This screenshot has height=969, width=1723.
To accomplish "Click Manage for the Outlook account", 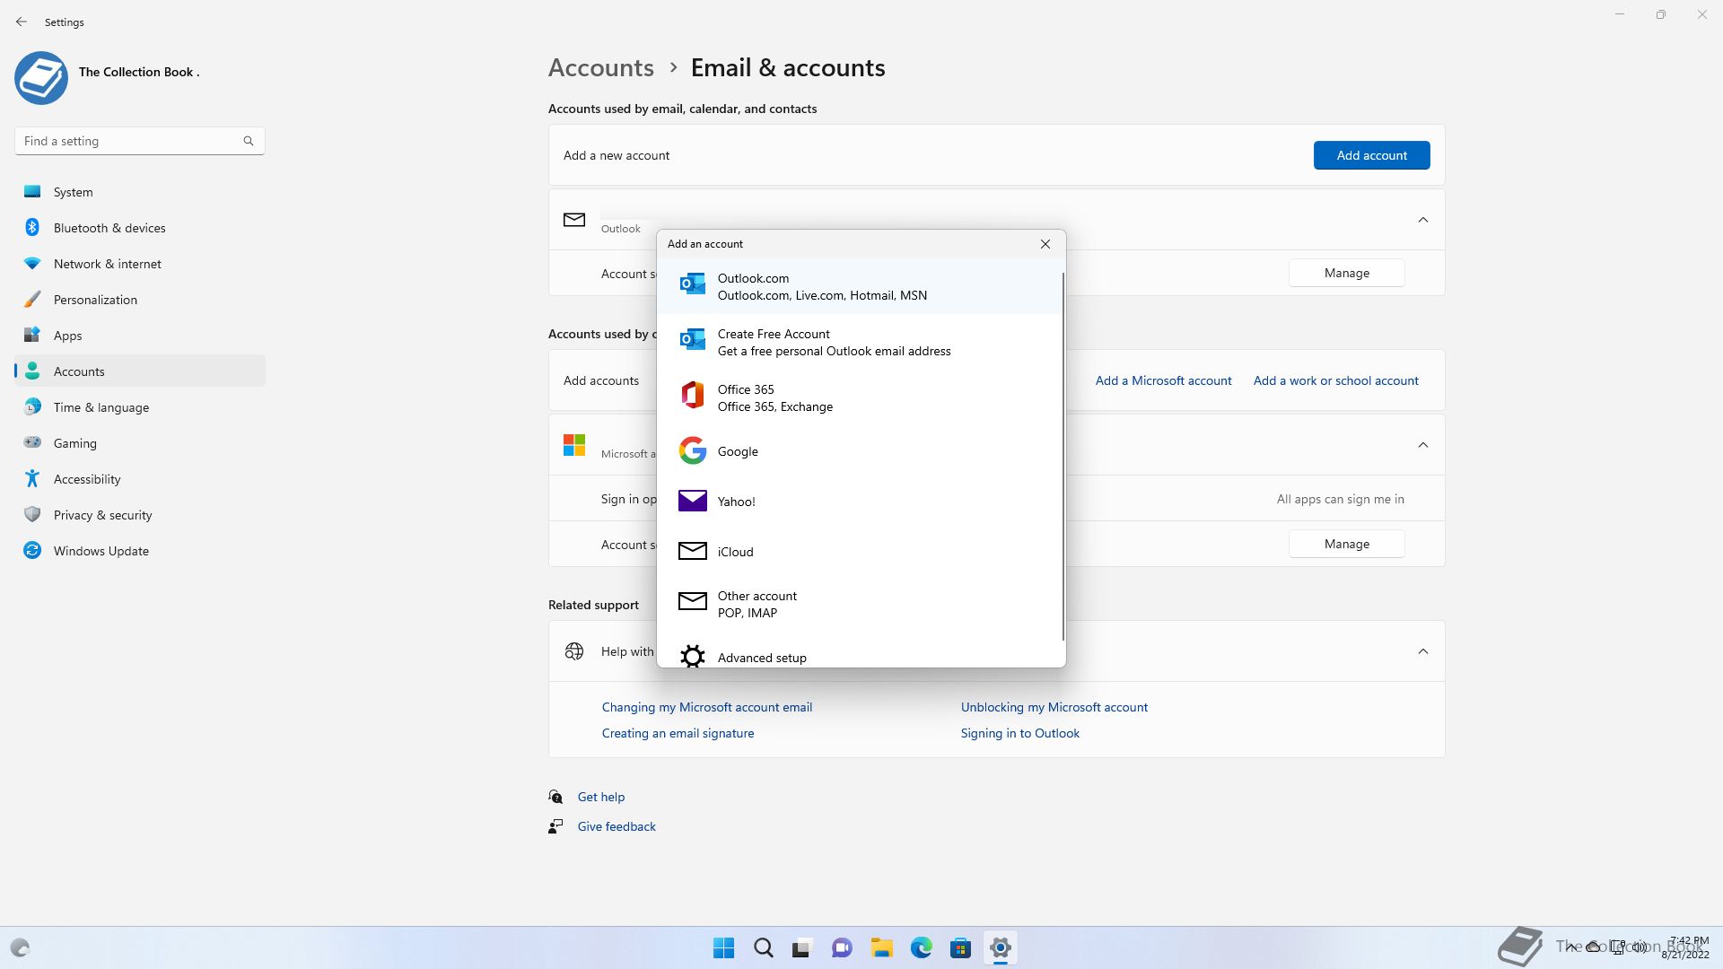I will 1346,273.
